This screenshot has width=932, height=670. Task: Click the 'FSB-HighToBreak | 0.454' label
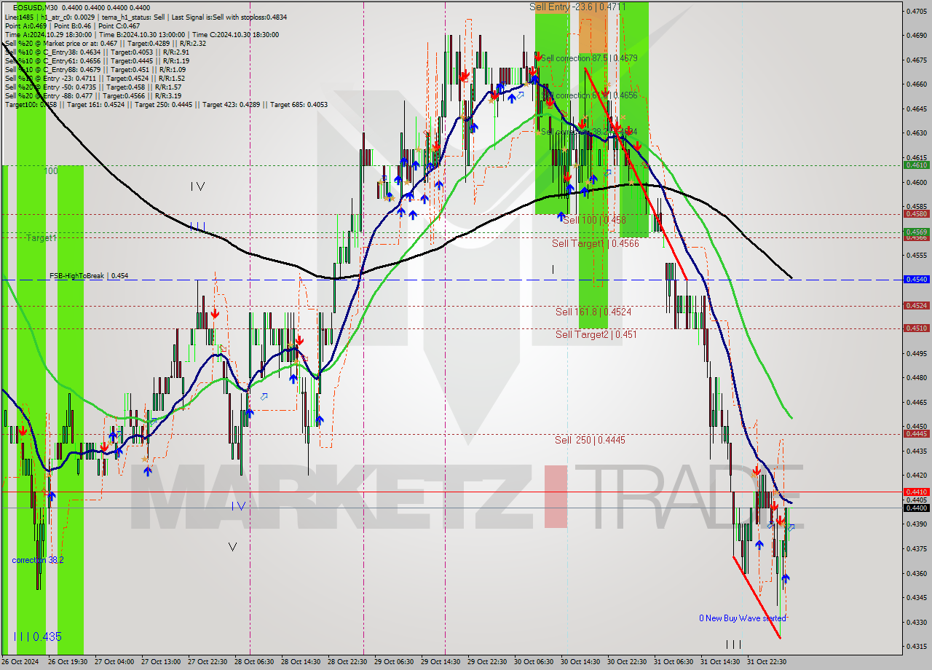(89, 276)
